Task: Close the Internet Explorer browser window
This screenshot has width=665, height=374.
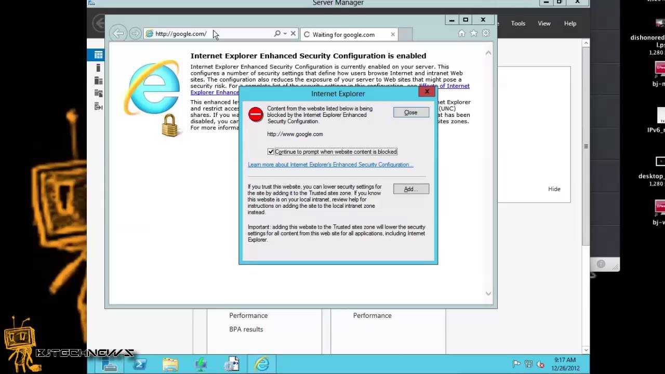Action: tap(483, 20)
